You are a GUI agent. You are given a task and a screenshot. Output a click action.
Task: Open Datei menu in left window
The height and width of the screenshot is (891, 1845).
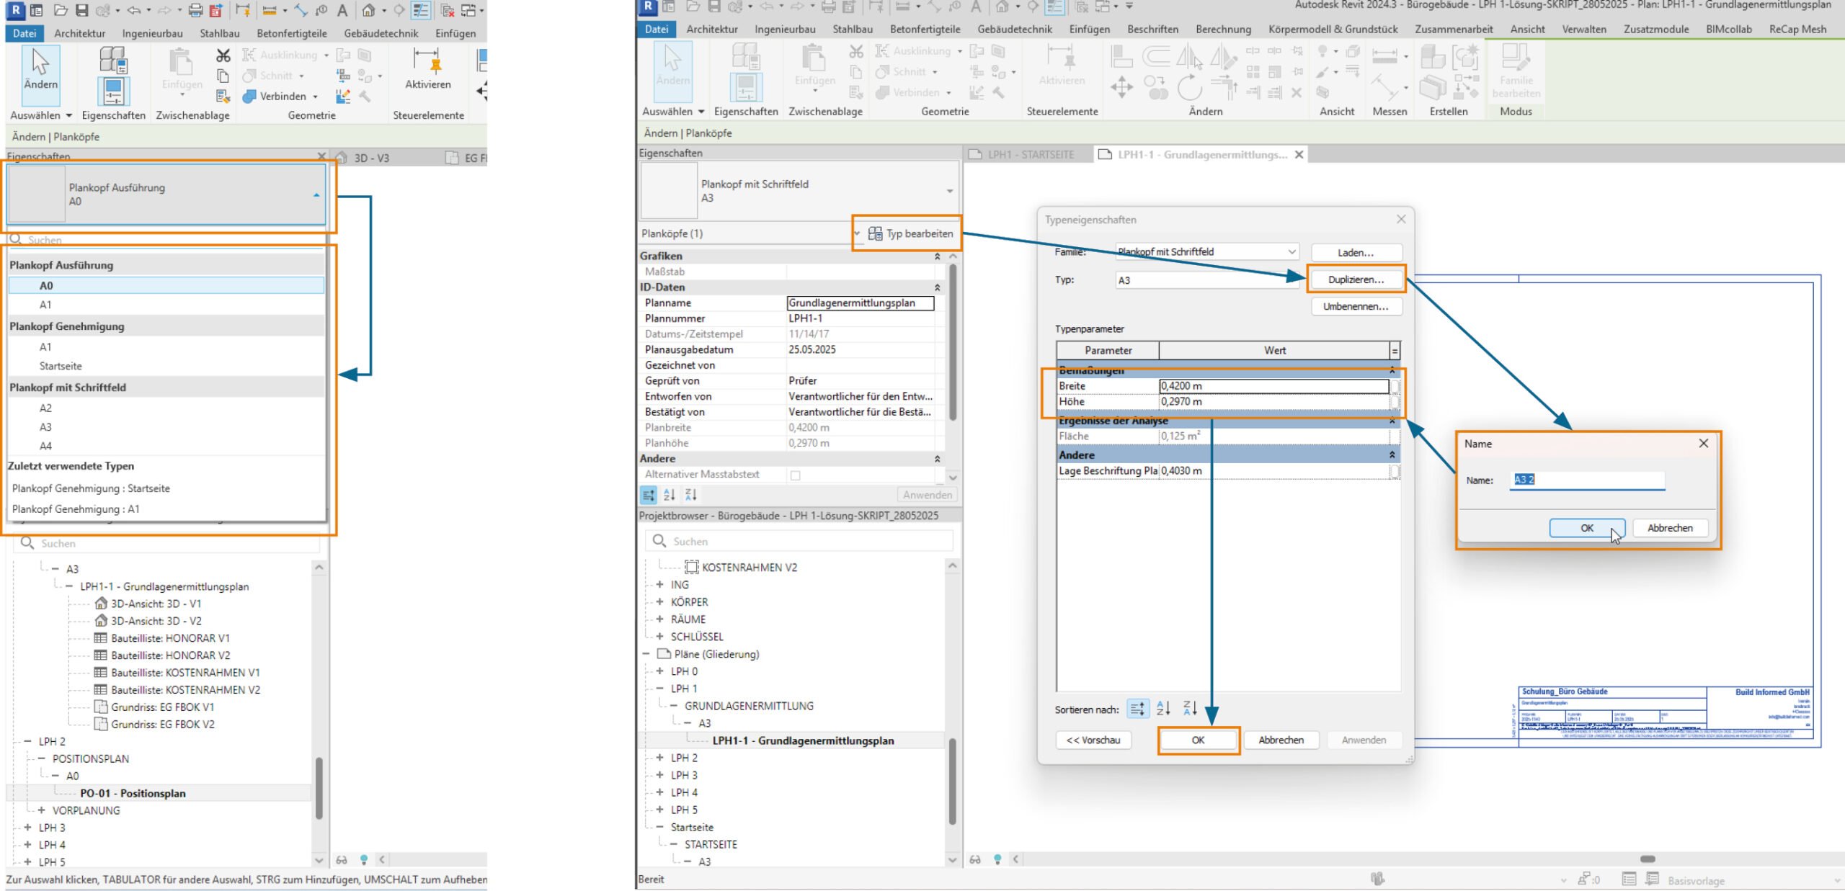pos(24,33)
